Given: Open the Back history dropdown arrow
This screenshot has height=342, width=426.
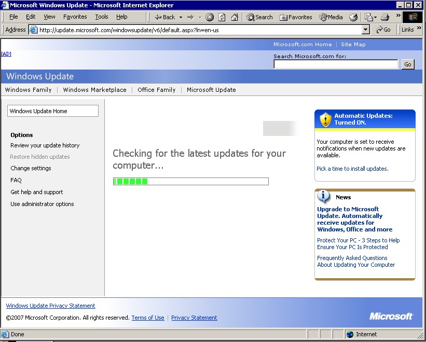Looking at the screenshot, I should (x=181, y=17).
